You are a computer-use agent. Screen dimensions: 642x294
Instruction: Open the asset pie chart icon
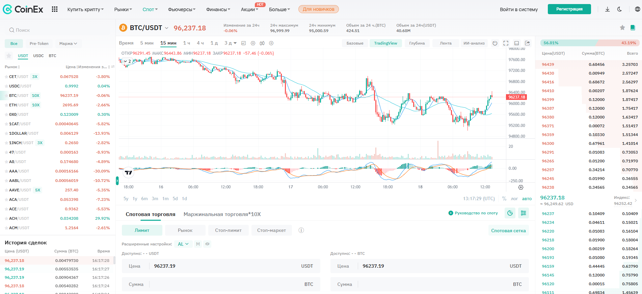[x=510, y=213]
